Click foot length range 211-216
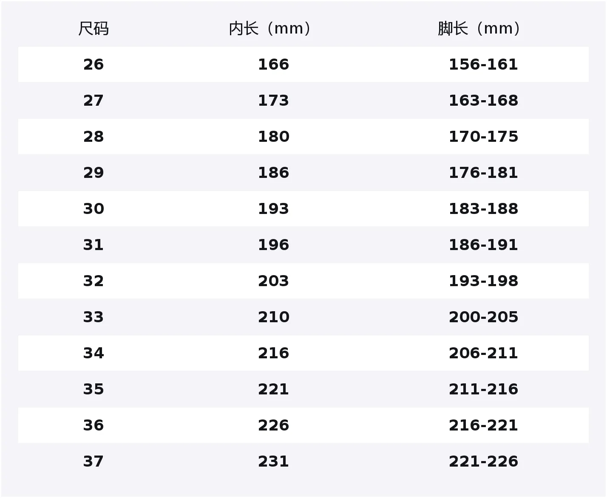Viewport: 607px width, 498px height. click(483, 389)
